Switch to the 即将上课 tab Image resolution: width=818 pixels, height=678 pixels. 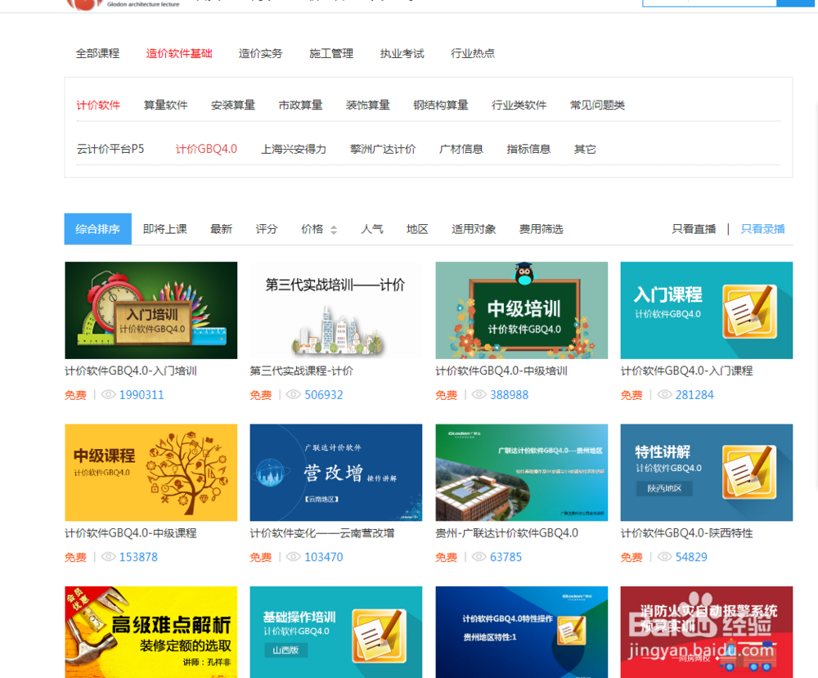(165, 229)
